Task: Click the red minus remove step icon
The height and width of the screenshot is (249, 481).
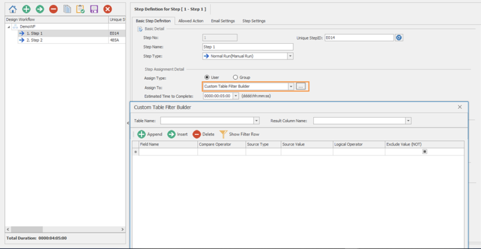Action: pyautogui.click(x=54, y=9)
